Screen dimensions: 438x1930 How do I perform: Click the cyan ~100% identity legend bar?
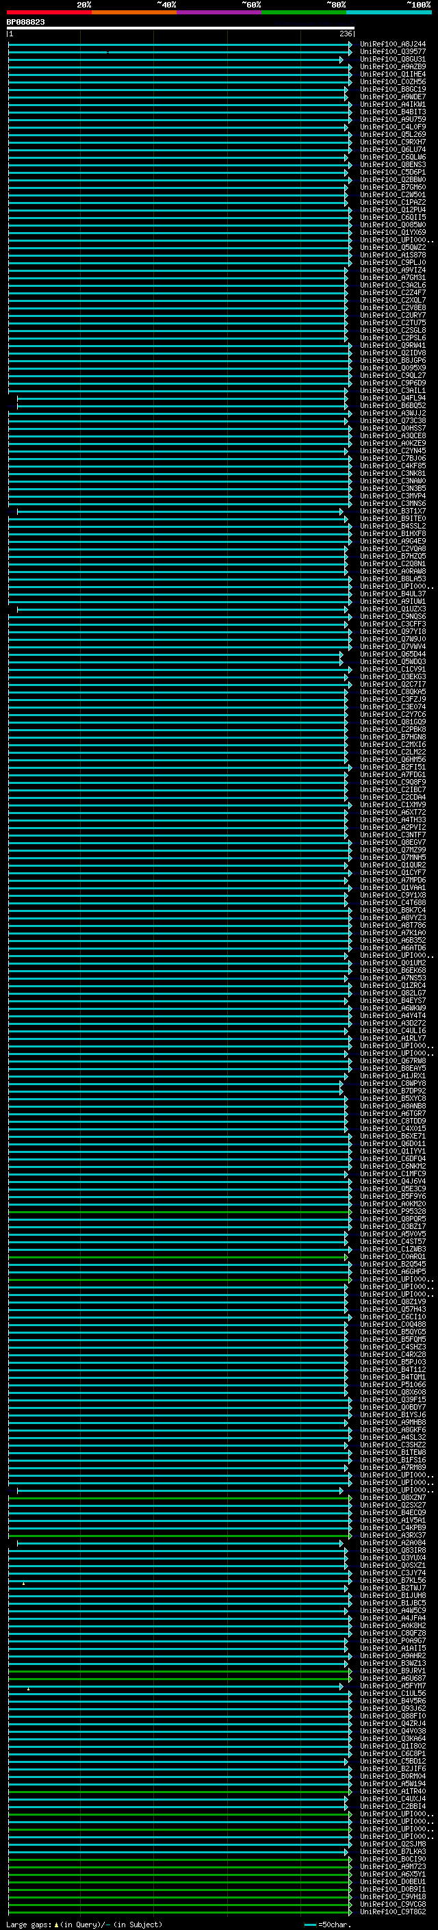pyautogui.click(x=389, y=12)
